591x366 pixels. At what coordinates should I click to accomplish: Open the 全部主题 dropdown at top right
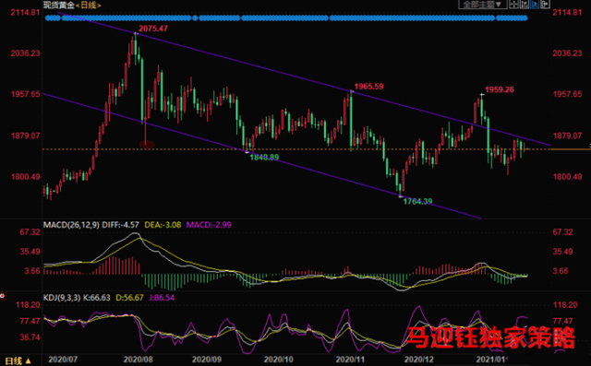(482, 4)
